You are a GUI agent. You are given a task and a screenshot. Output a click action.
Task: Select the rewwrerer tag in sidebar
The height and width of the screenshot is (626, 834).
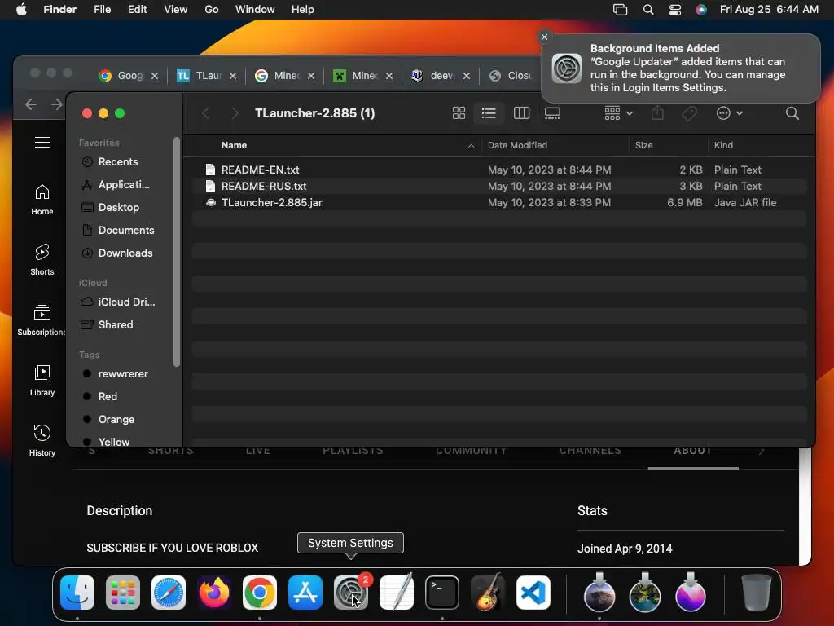click(115, 373)
